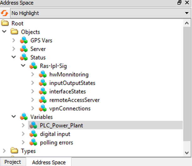
Task: Click the GPS Vars object node icon
Action: (x=24, y=40)
